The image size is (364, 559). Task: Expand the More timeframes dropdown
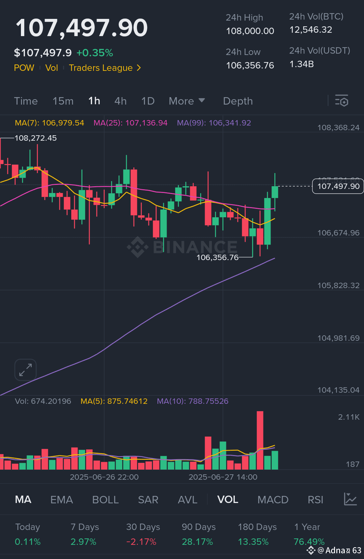point(187,101)
